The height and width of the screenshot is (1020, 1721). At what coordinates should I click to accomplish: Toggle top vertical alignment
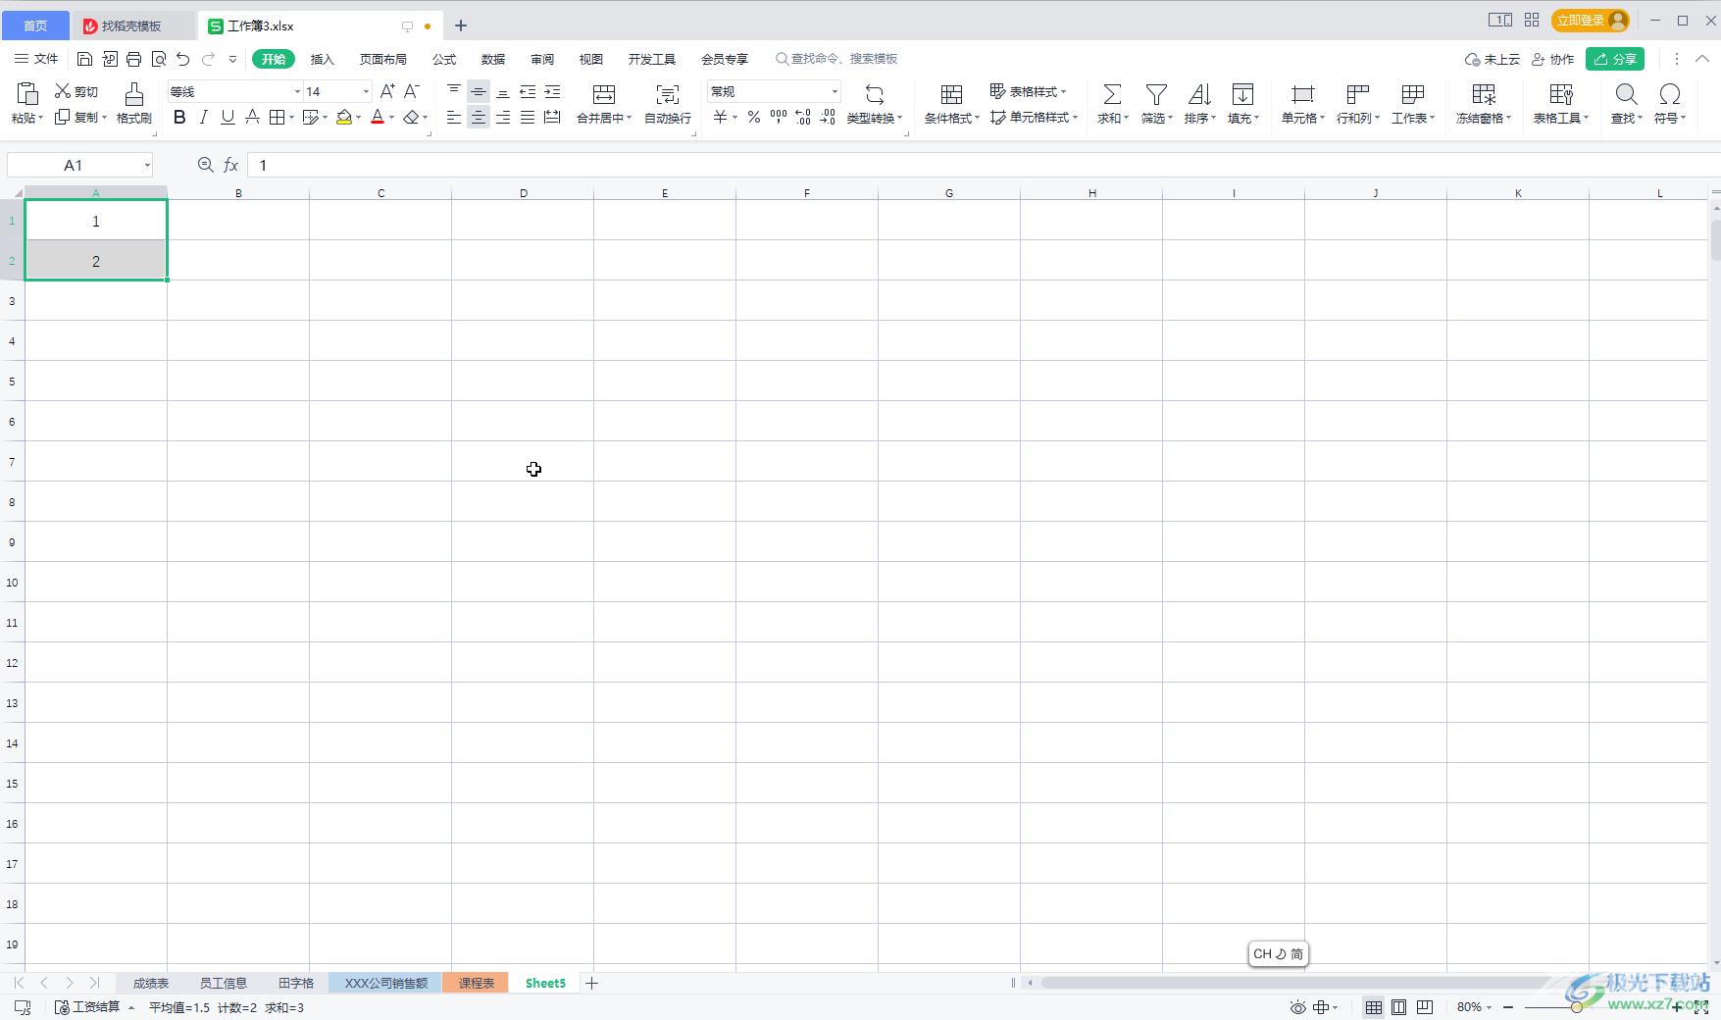click(454, 91)
